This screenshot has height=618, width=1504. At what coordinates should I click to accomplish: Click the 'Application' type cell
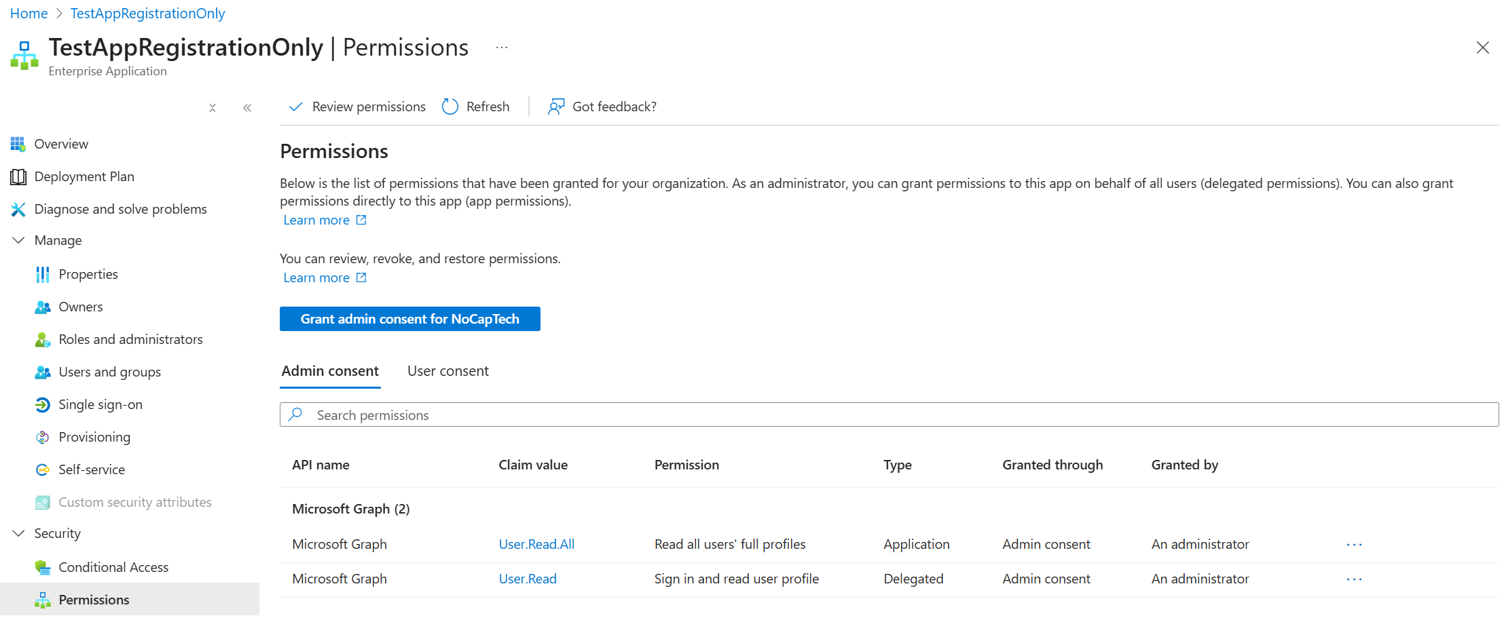tap(916, 544)
